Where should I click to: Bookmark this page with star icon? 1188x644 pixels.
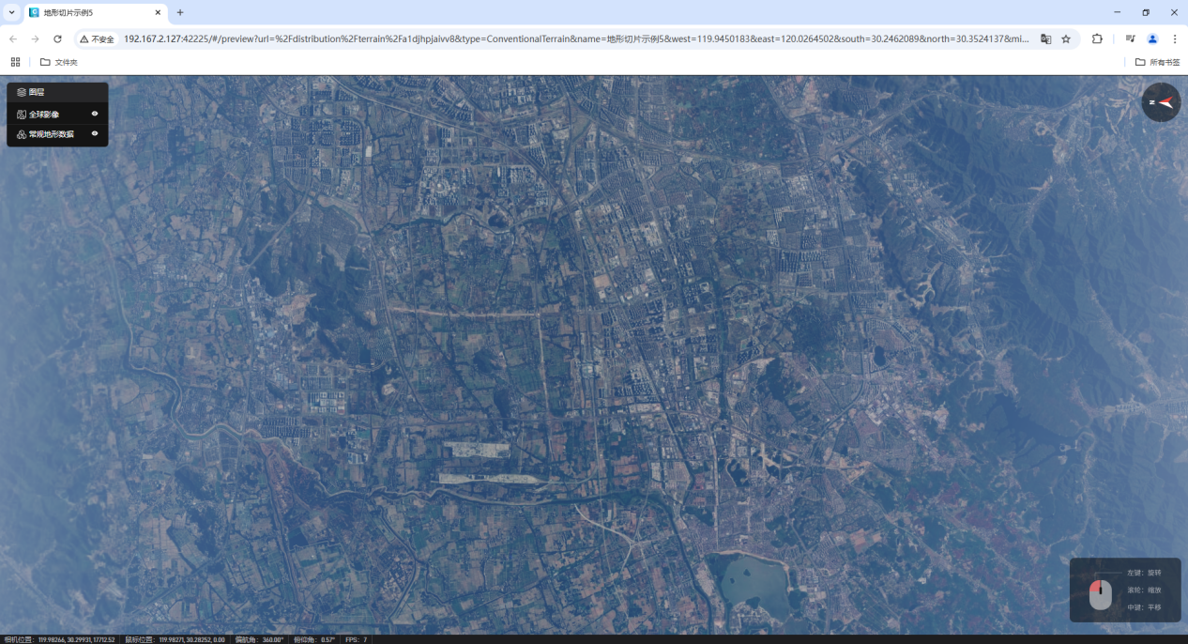[1066, 39]
